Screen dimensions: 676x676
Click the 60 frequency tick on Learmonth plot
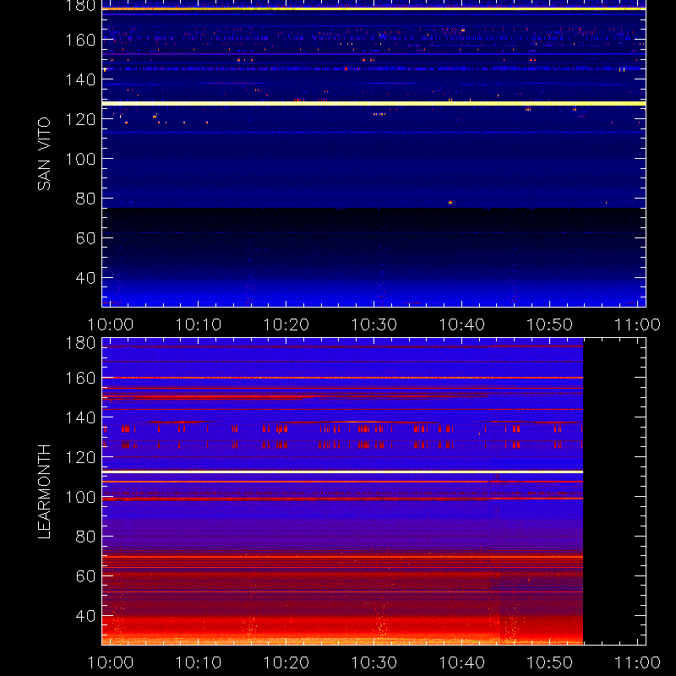point(85,576)
